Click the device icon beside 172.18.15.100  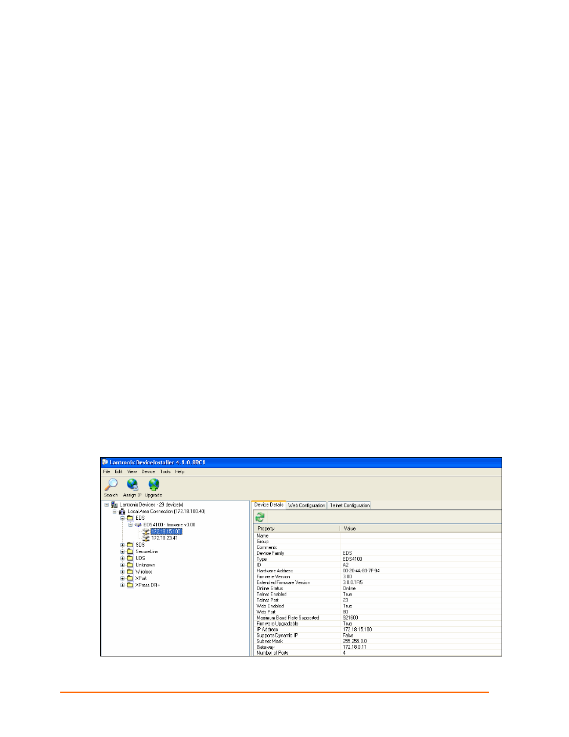pyautogui.click(x=146, y=532)
